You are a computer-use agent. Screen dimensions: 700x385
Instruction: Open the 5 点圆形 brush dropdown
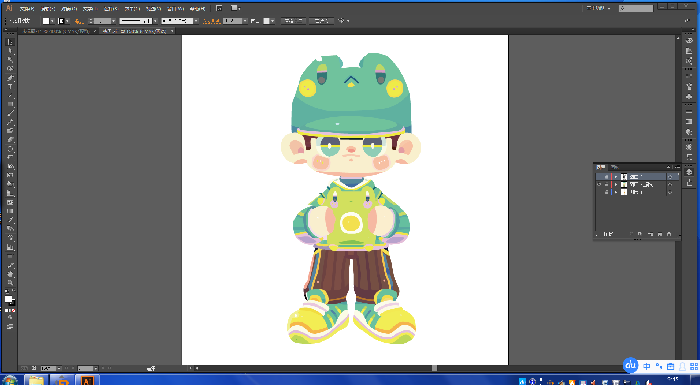pos(196,21)
